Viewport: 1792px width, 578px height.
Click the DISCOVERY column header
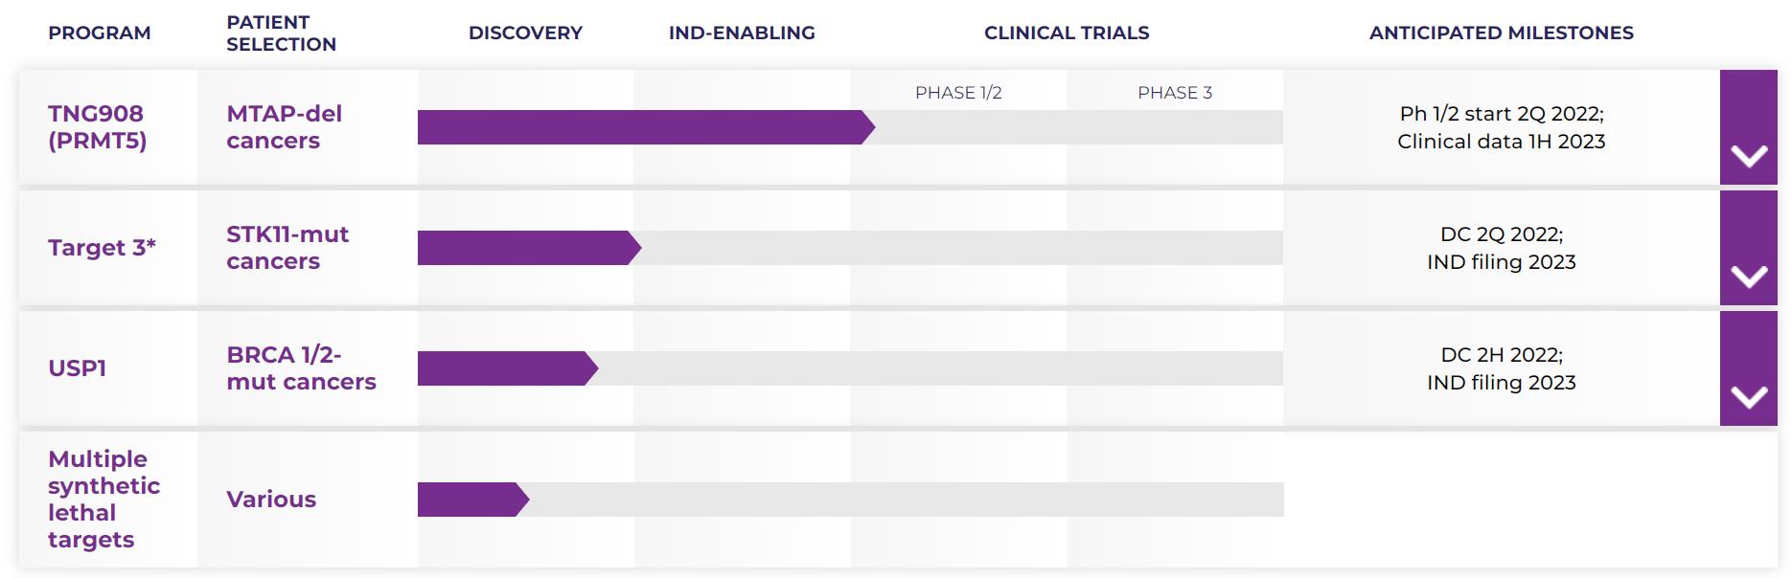click(525, 33)
